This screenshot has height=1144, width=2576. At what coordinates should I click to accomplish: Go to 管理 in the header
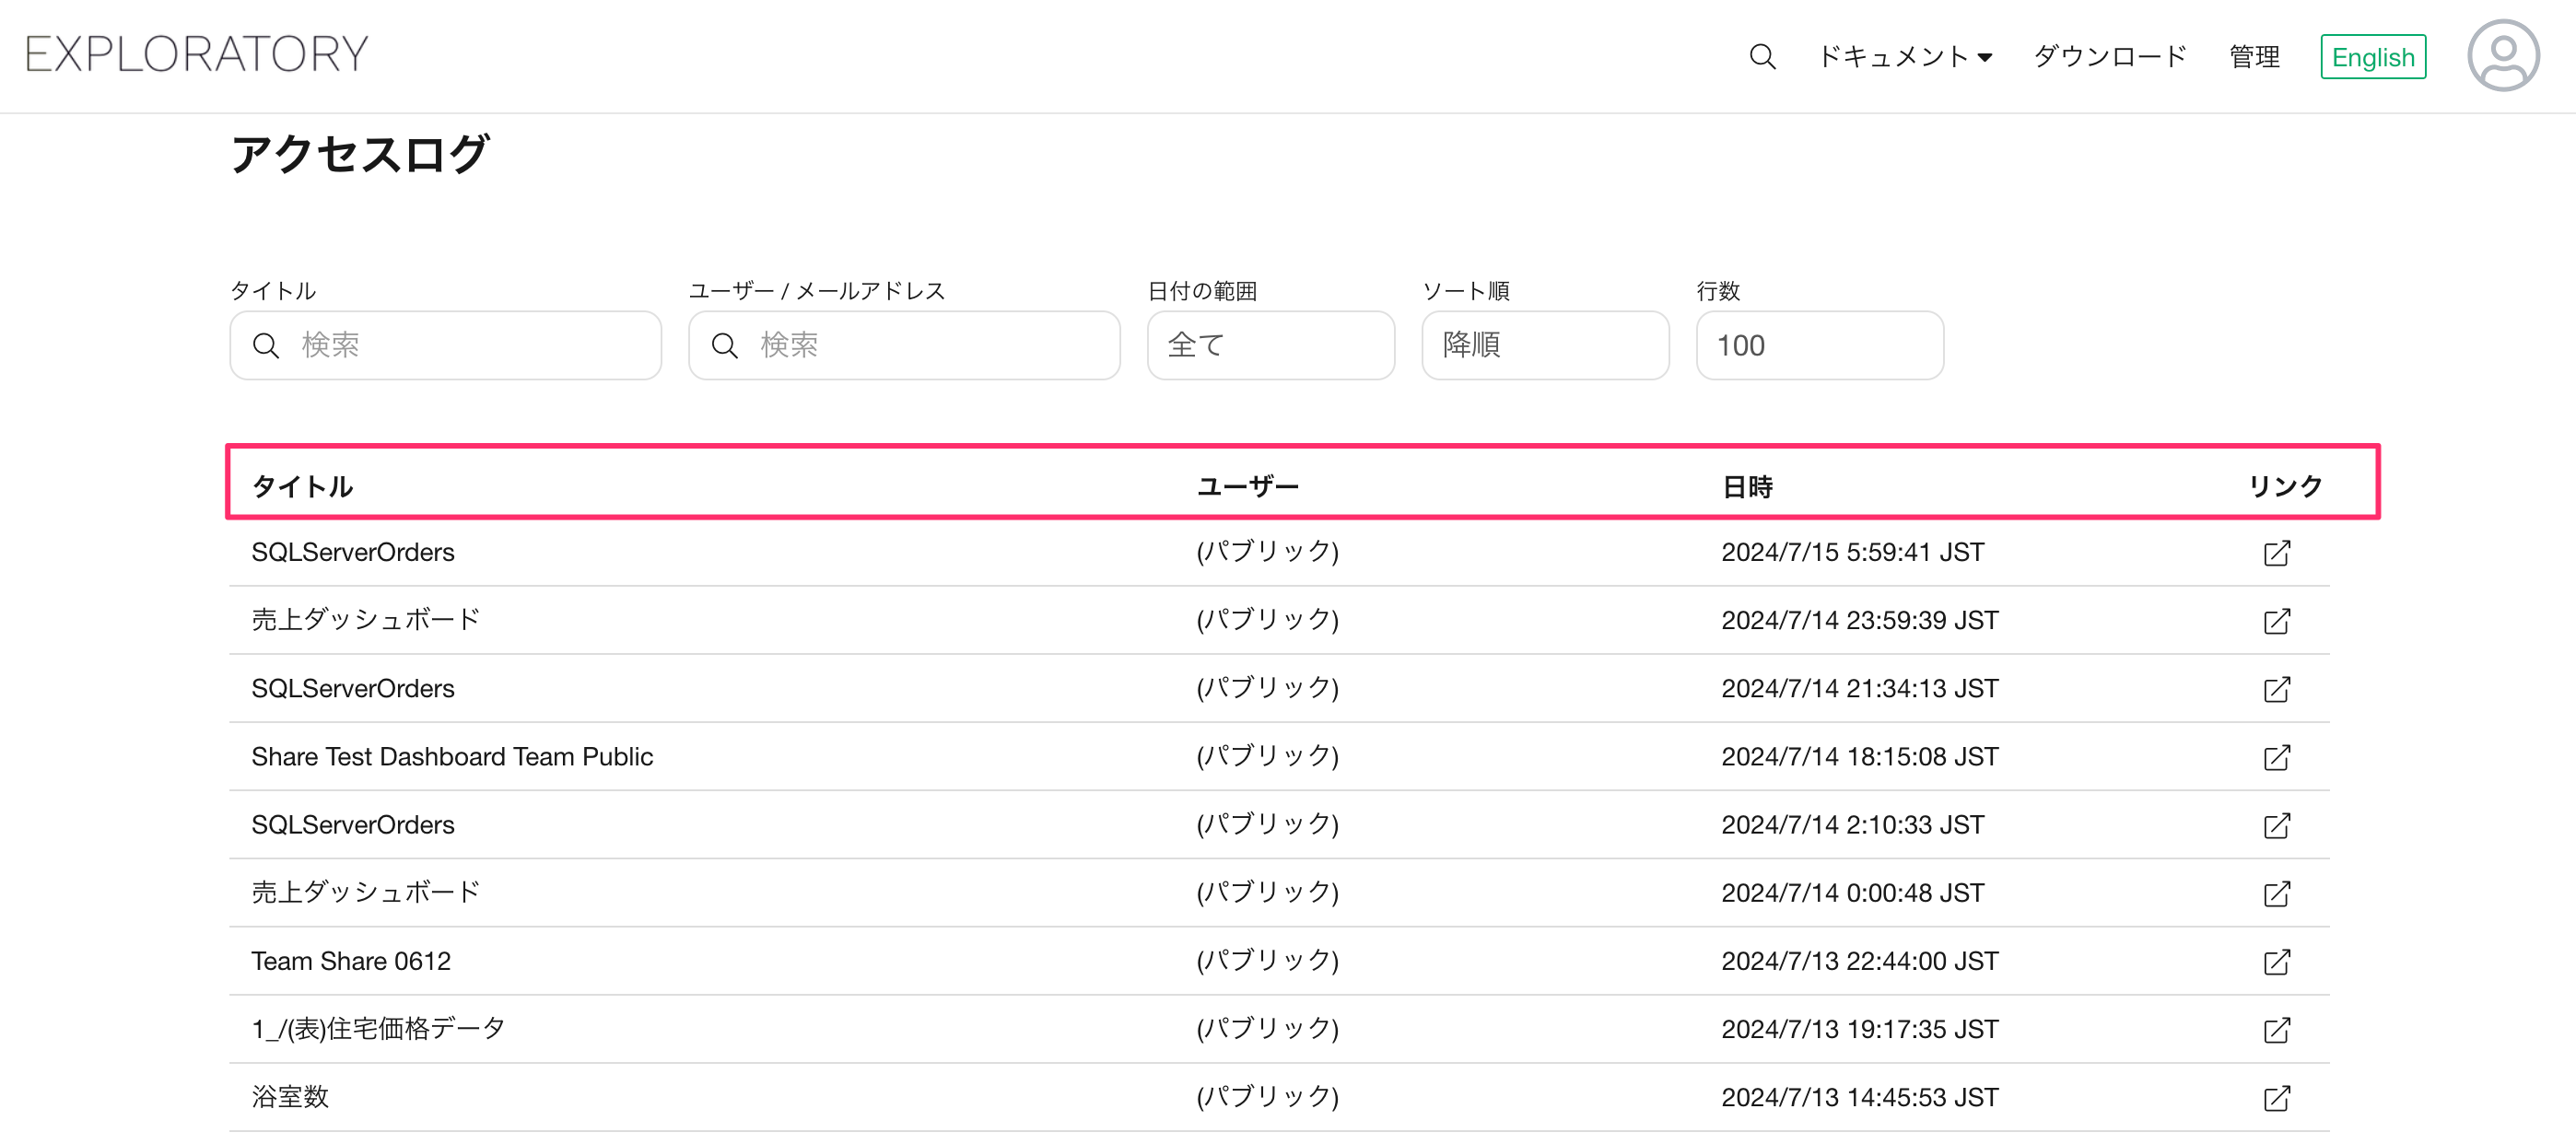(2254, 57)
